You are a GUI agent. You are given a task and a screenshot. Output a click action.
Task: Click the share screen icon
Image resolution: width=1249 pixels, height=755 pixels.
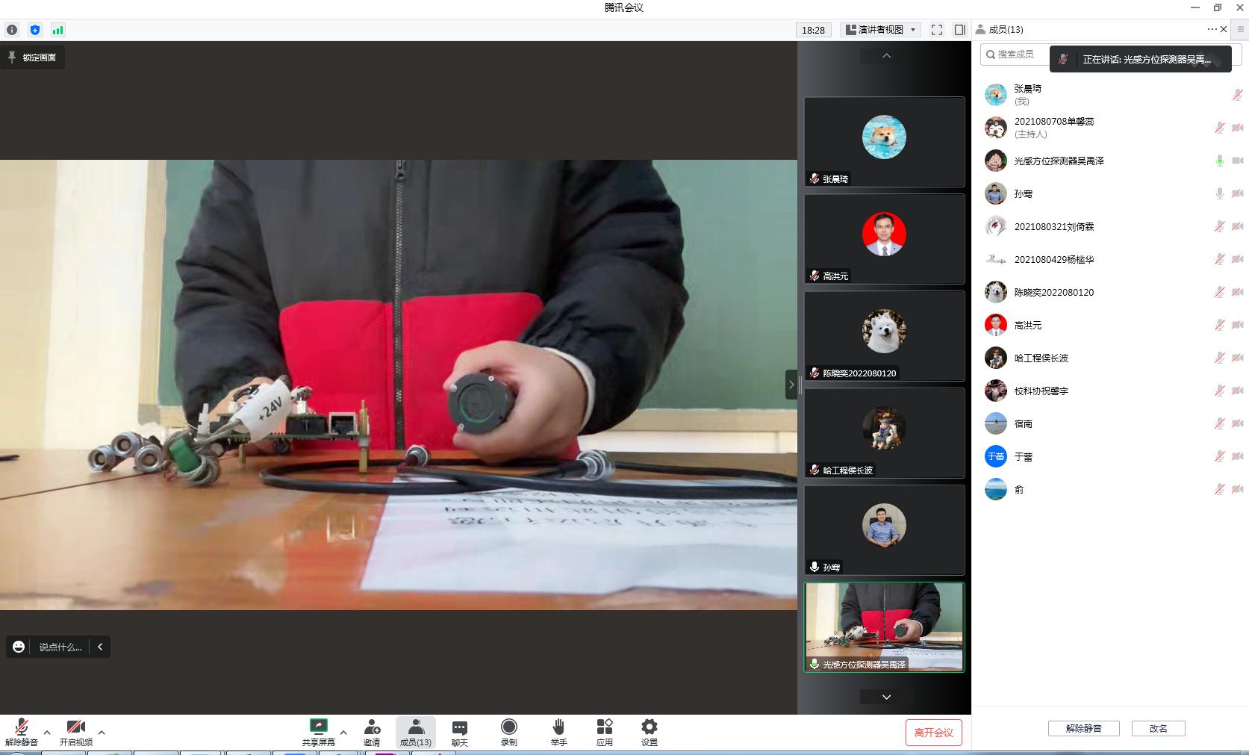[x=318, y=727]
